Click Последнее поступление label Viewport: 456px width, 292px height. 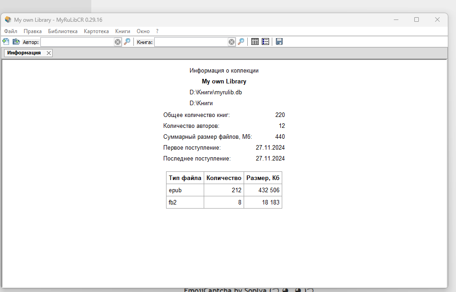(197, 159)
